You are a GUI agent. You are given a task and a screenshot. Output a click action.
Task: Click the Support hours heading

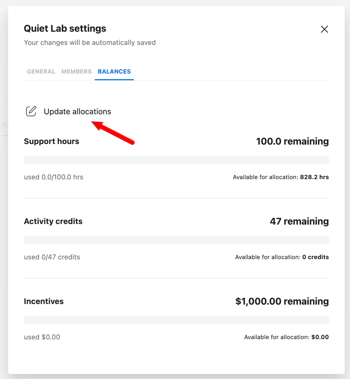coord(52,141)
